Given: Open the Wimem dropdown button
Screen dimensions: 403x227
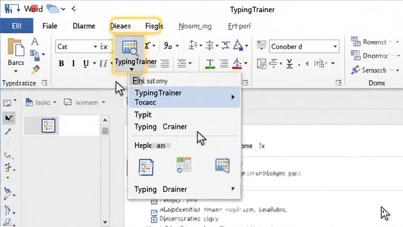Looking at the screenshot, I should pyautogui.click(x=85, y=102).
